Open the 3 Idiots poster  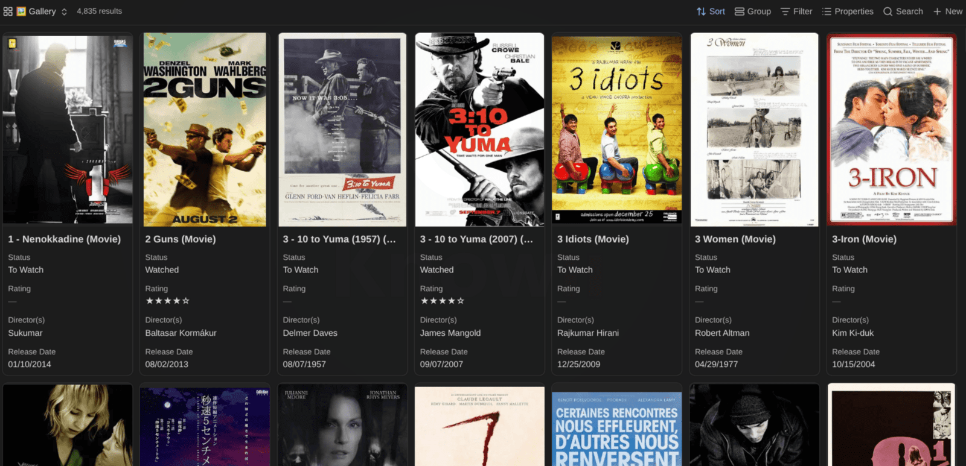616,130
